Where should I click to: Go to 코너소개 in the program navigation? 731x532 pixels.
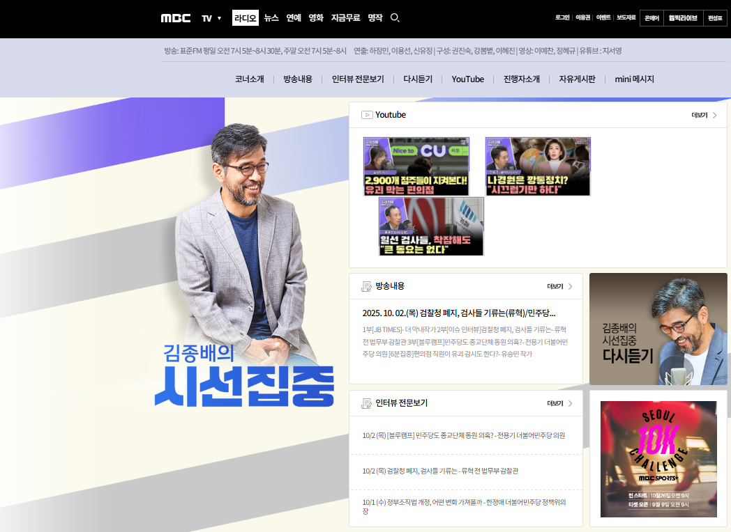click(x=250, y=79)
